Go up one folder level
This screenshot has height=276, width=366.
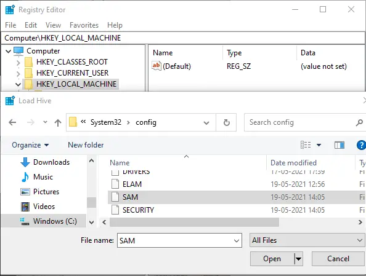(58, 122)
